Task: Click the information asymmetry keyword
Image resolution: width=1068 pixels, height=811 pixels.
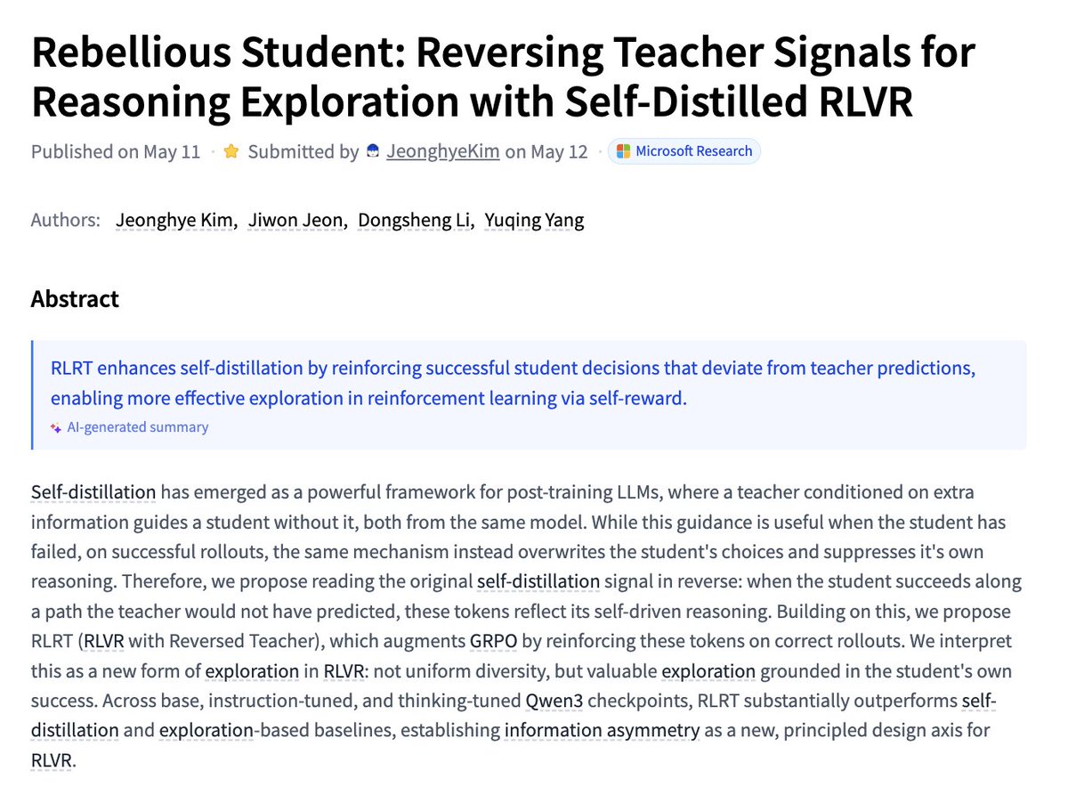Action: (602, 731)
